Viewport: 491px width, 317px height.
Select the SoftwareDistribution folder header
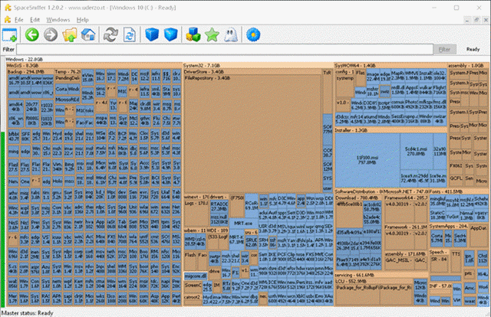pyautogui.click(x=359, y=191)
